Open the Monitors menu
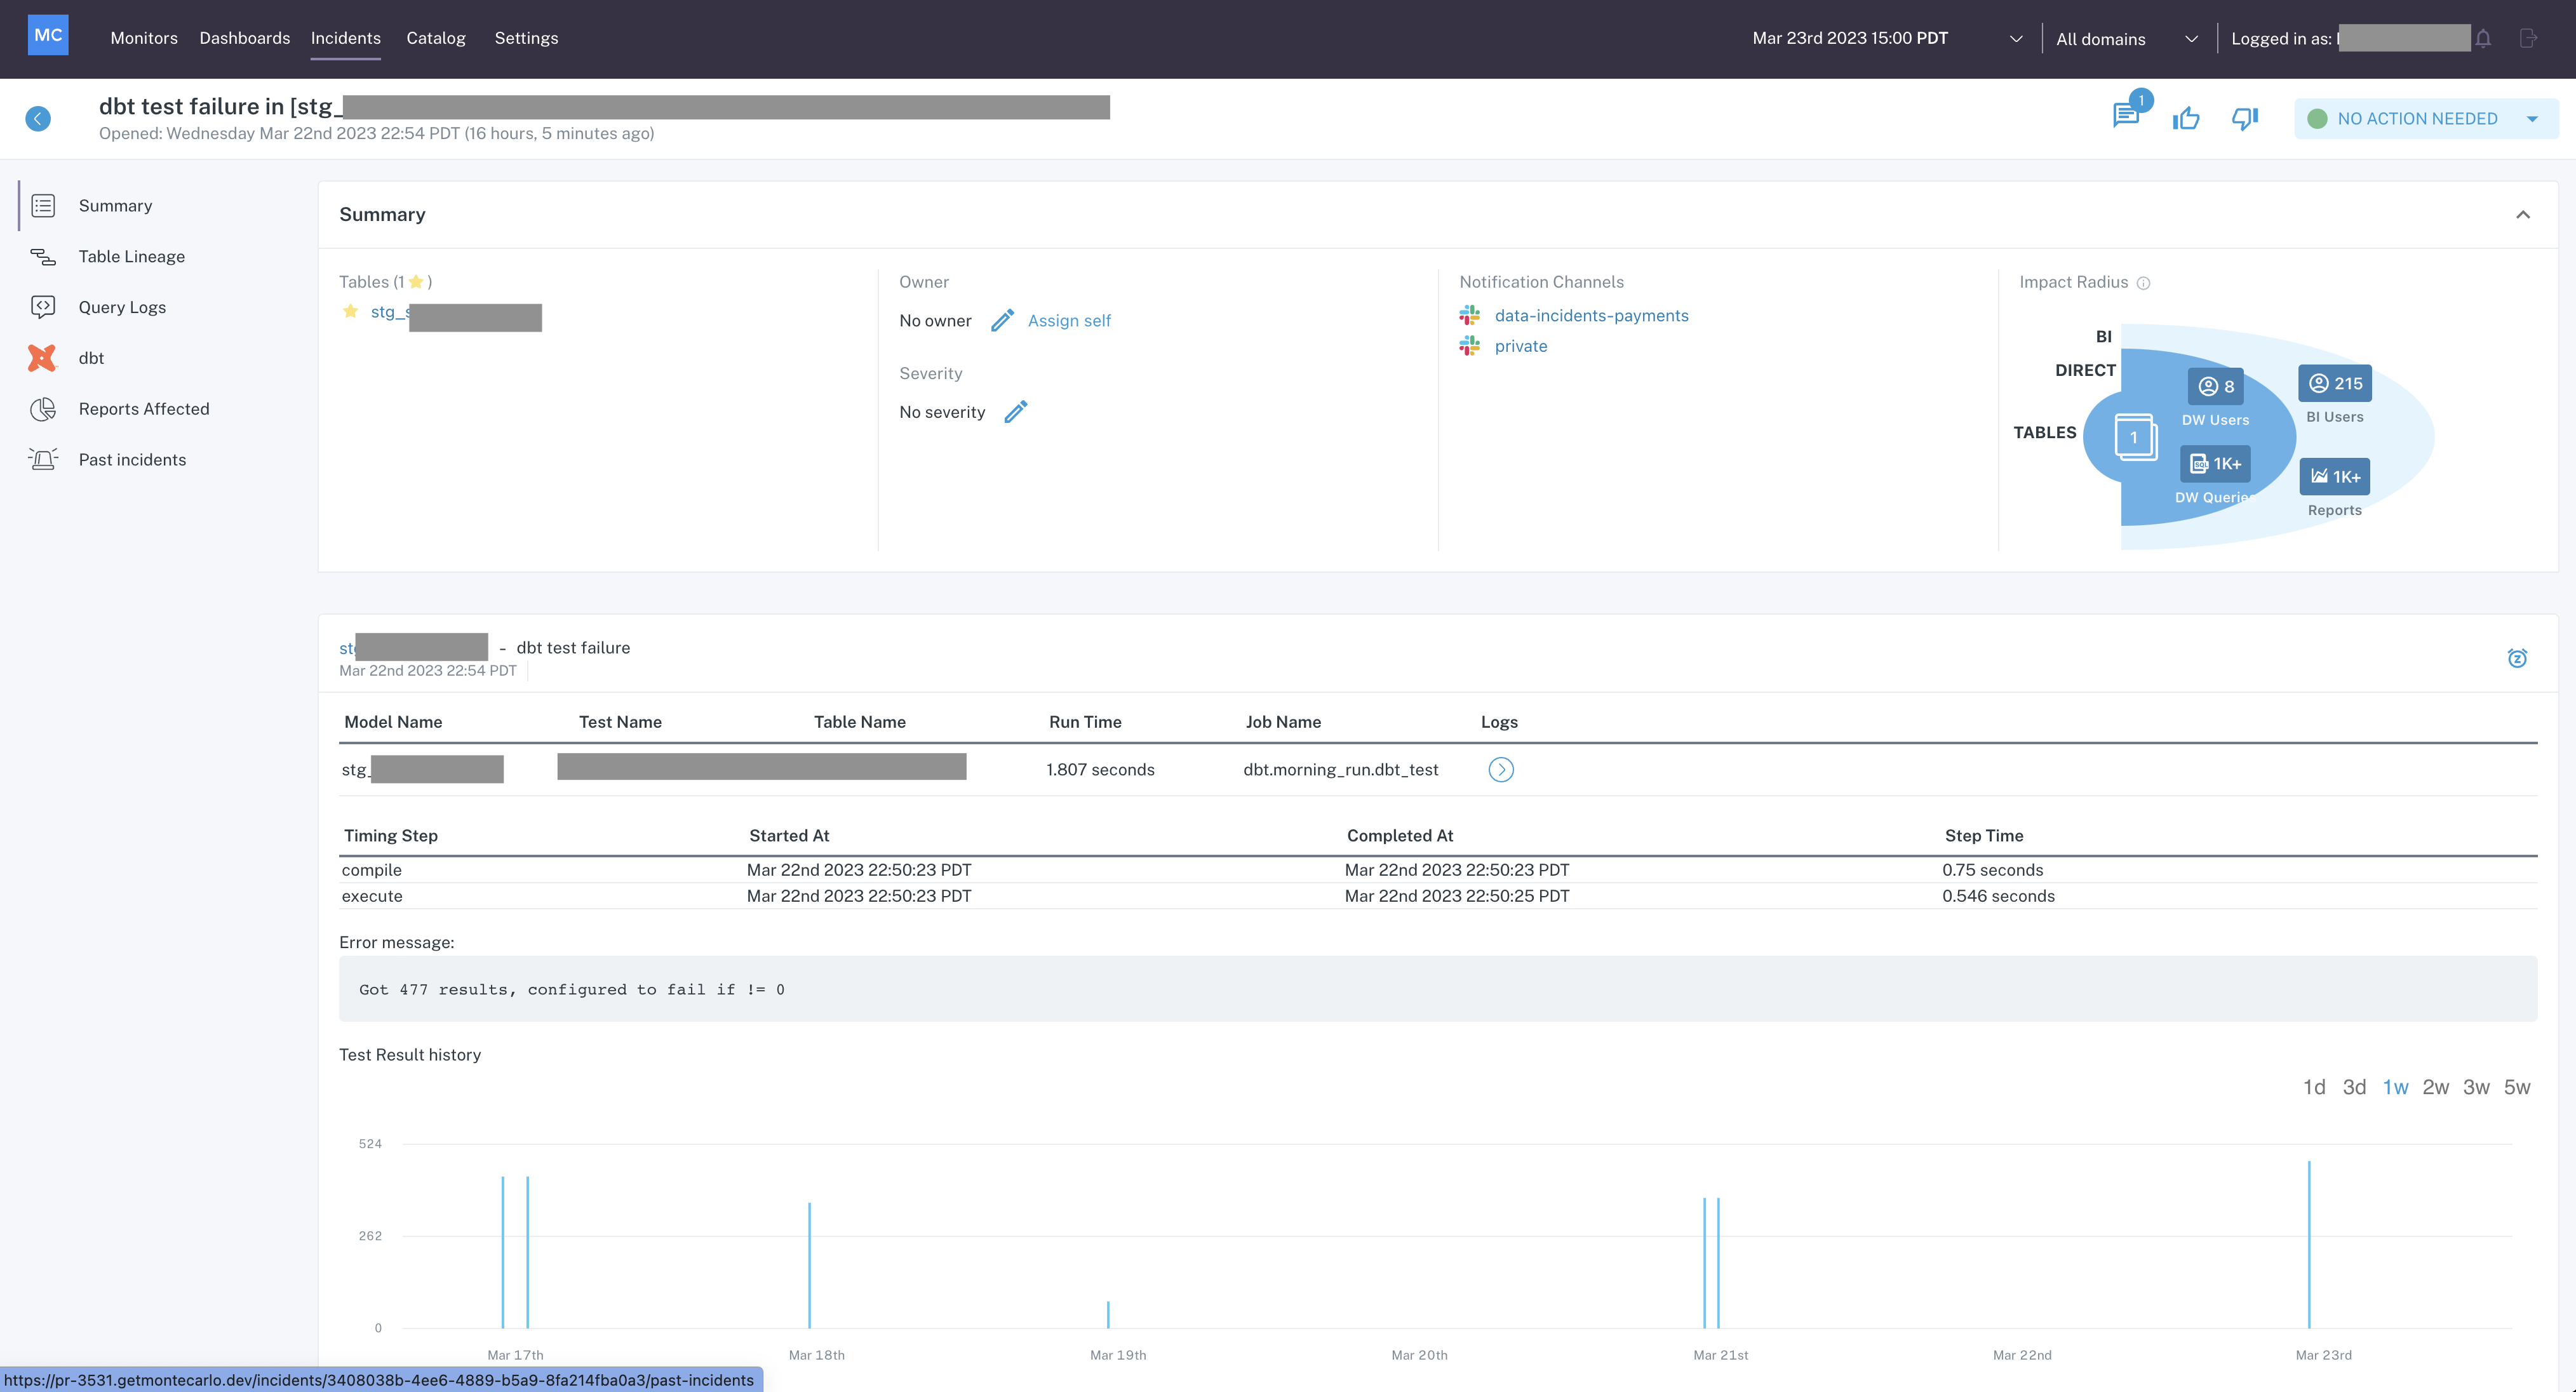The height and width of the screenshot is (1392, 2576). pos(144,38)
